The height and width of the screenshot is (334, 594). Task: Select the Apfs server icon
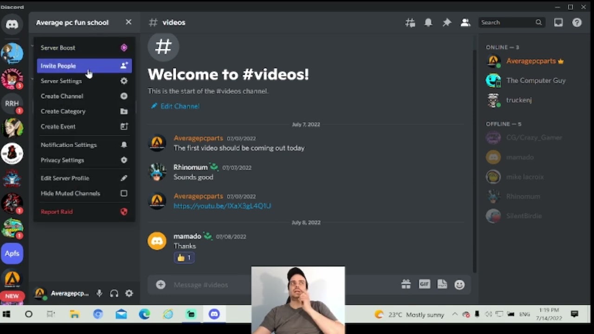click(12, 253)
